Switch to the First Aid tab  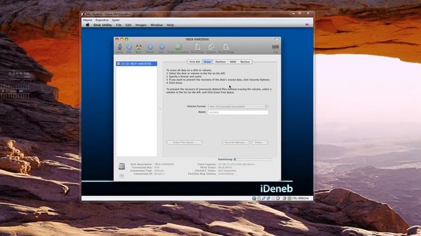195,62
